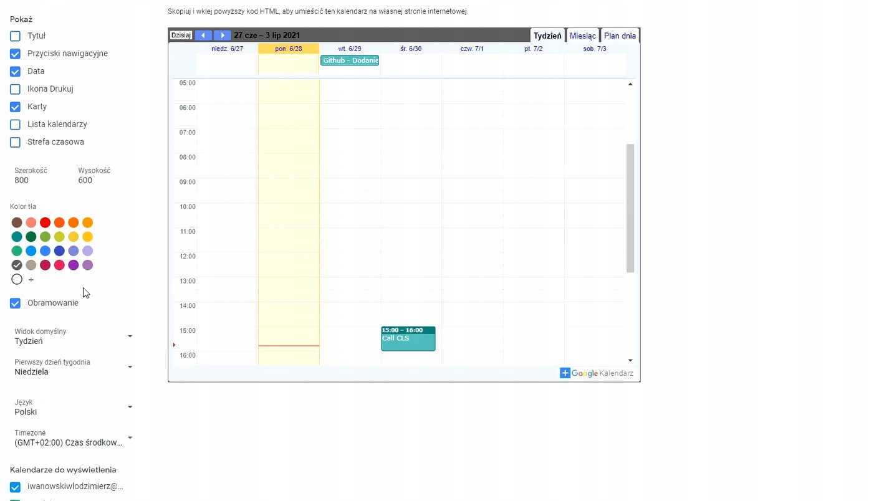889x501 pixels.
Task: Click the previous week arrow button
Action: pos(203,36)
